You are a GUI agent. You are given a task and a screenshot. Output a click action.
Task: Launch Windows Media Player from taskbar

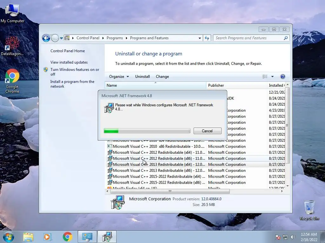pos(48,237)
